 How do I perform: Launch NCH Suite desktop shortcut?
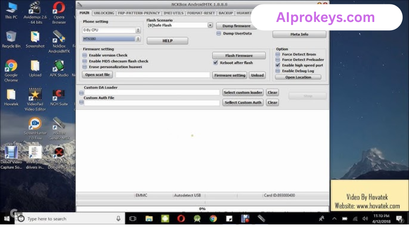coord(59,97)
